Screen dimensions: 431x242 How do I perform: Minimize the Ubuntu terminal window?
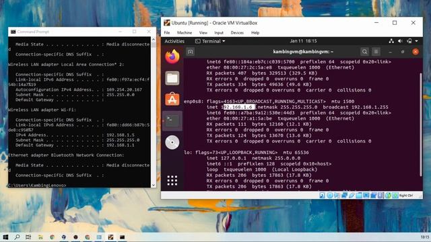391,52
